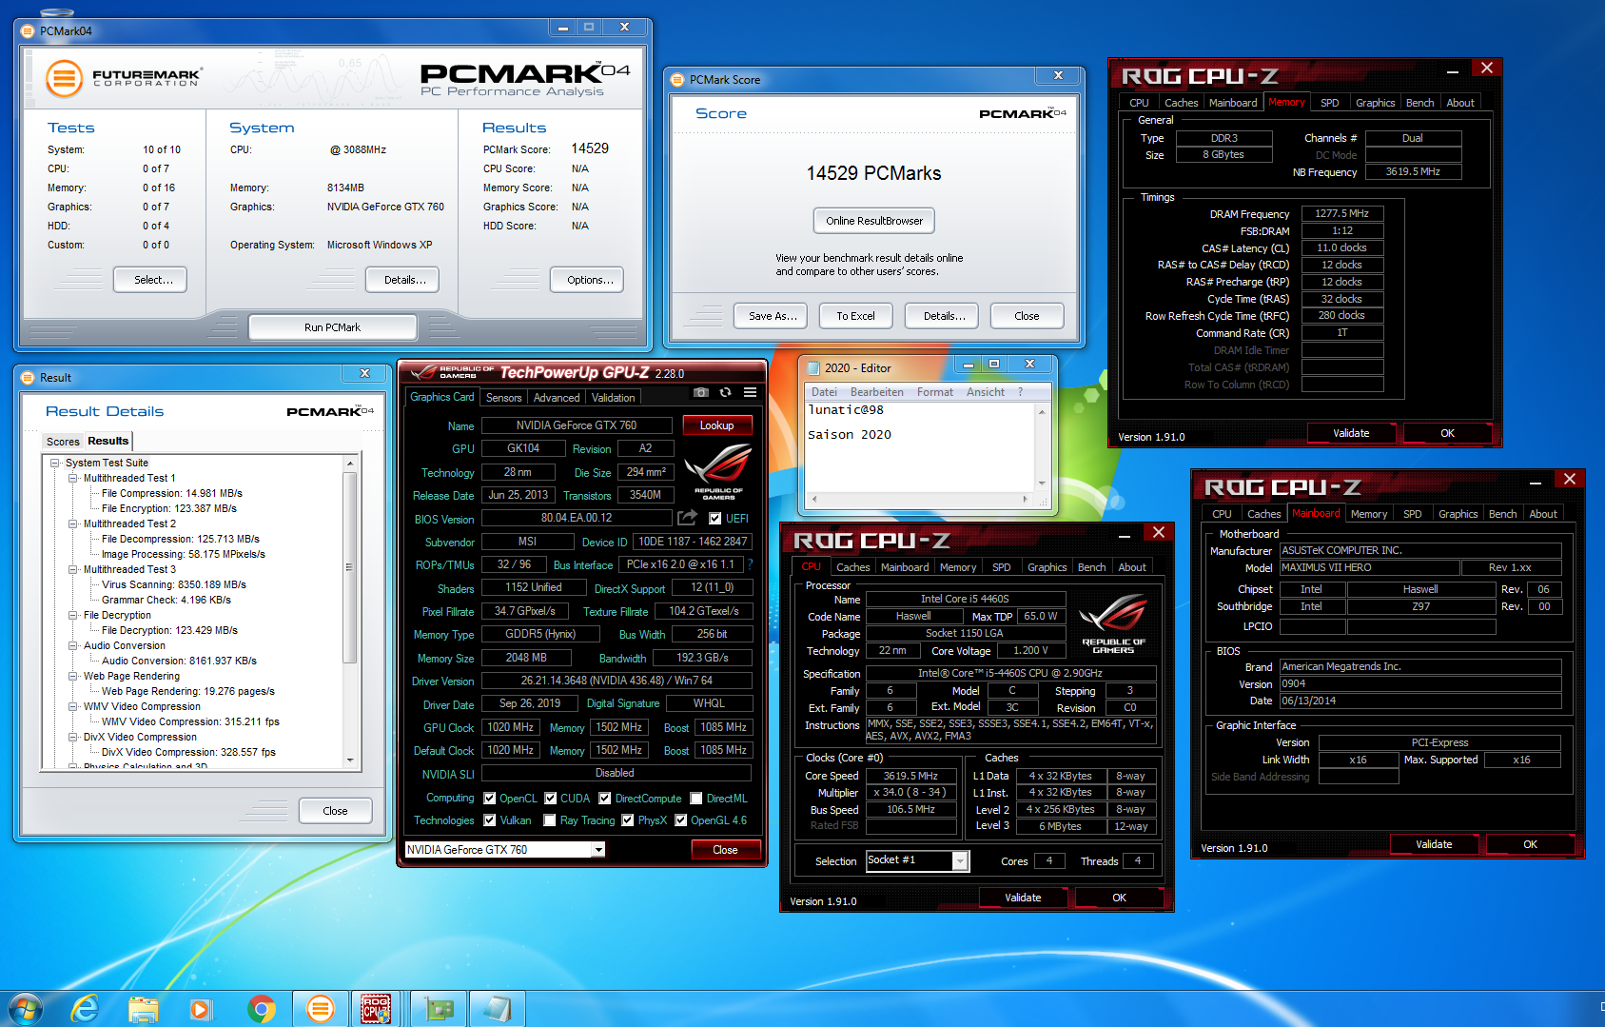Collapse the File Decryption tree node

coord(73,616)
